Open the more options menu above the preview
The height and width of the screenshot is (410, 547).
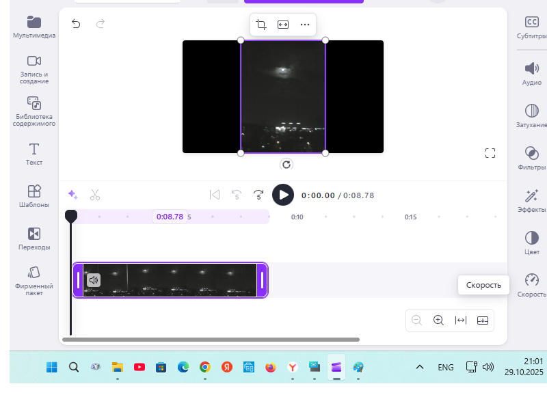[x=304, y=24]
